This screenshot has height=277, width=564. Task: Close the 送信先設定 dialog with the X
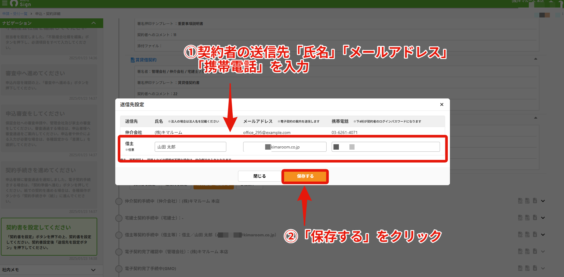coord(442,104)
